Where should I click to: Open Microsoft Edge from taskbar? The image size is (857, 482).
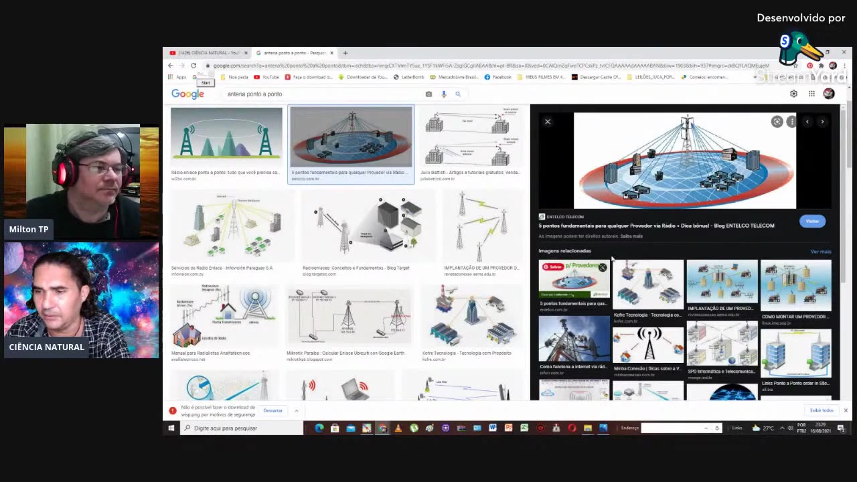(x=319, y=428)
